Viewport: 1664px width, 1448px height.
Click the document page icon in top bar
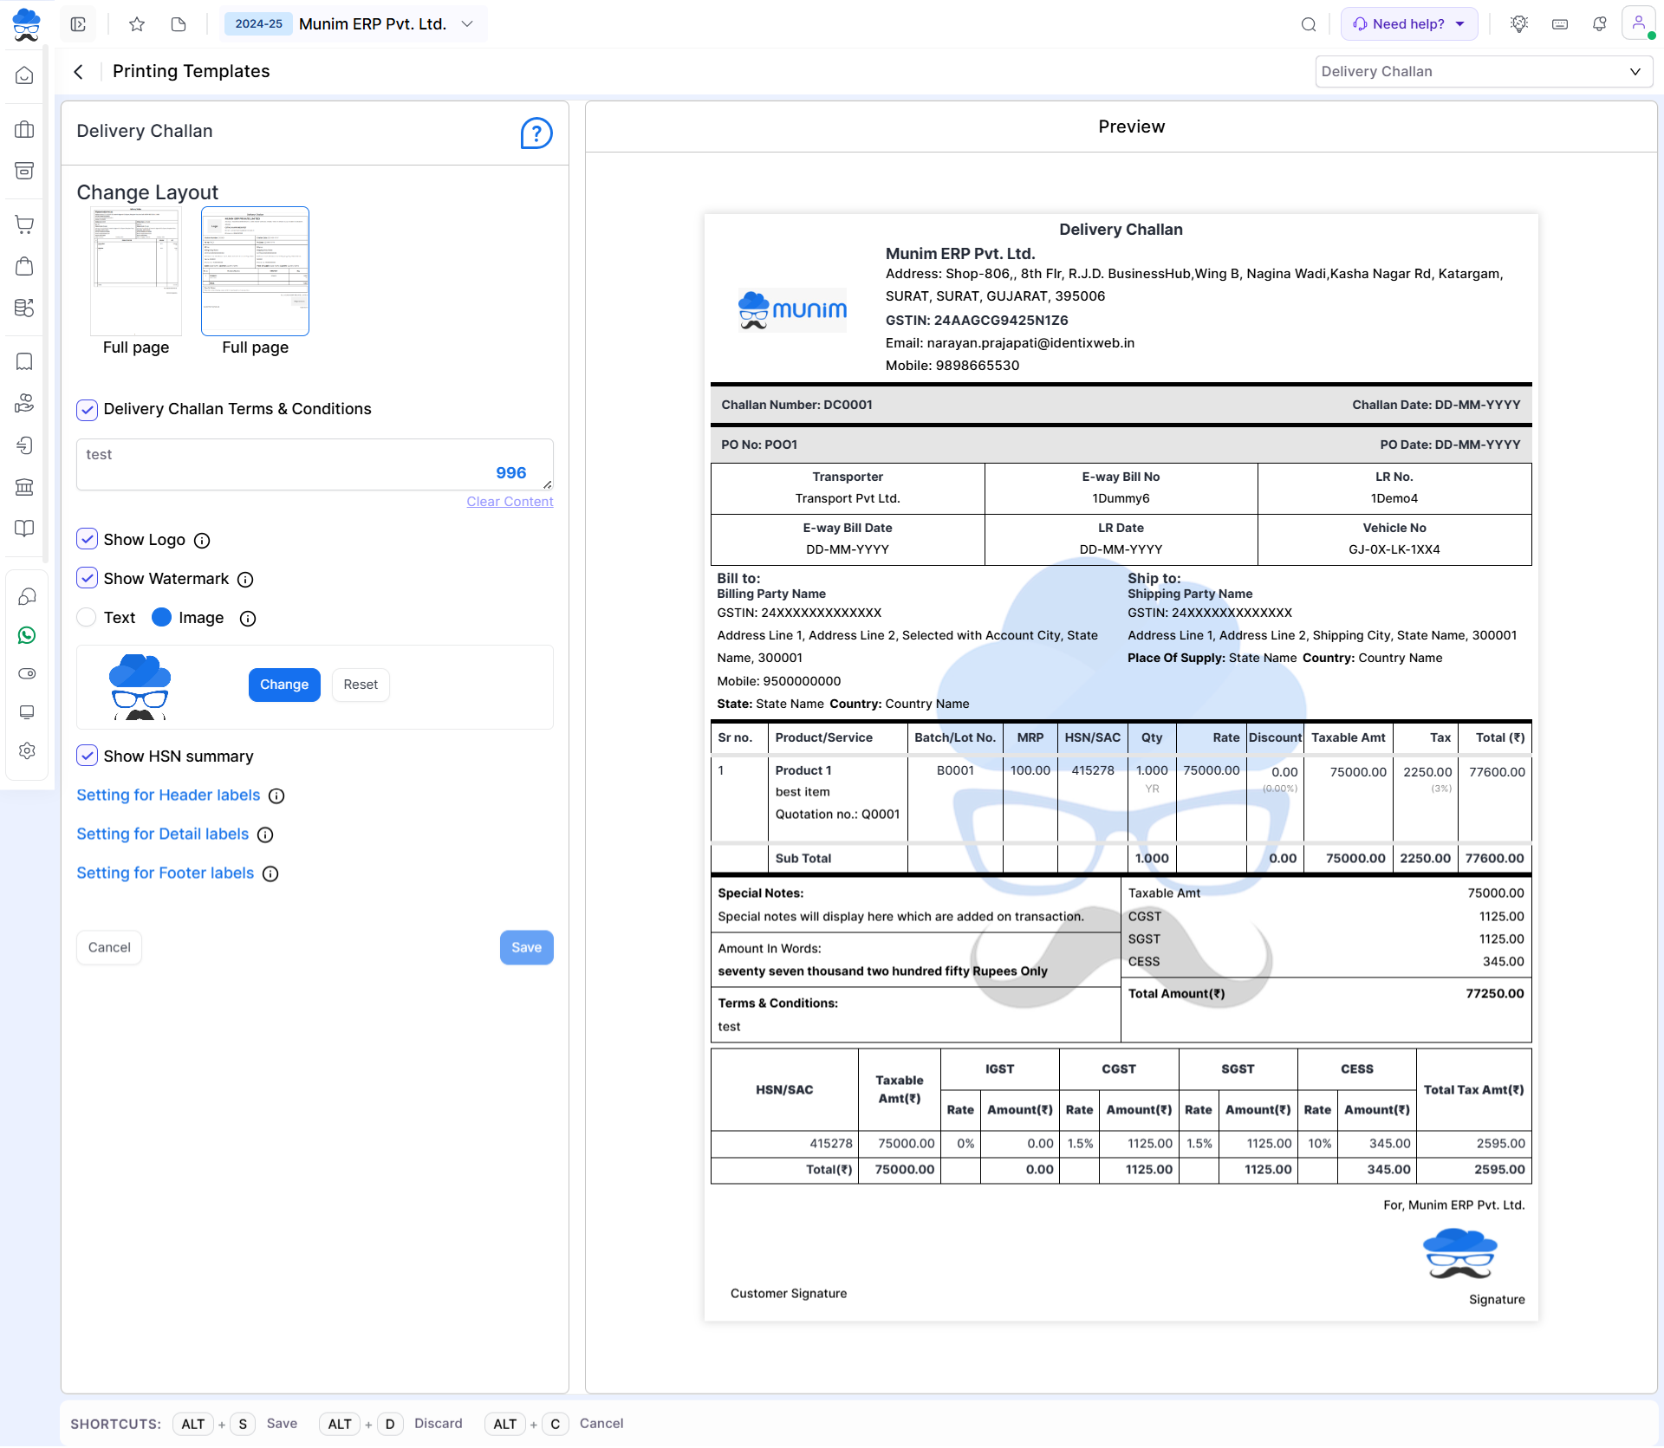click(x=179, y=24)
